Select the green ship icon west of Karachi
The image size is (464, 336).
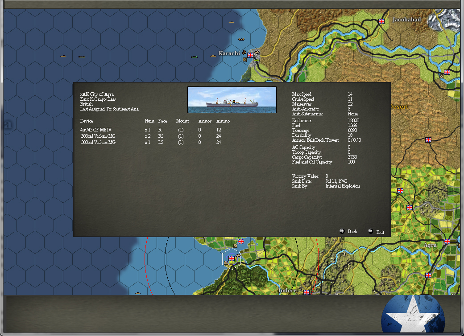click(x=194, y=57)
